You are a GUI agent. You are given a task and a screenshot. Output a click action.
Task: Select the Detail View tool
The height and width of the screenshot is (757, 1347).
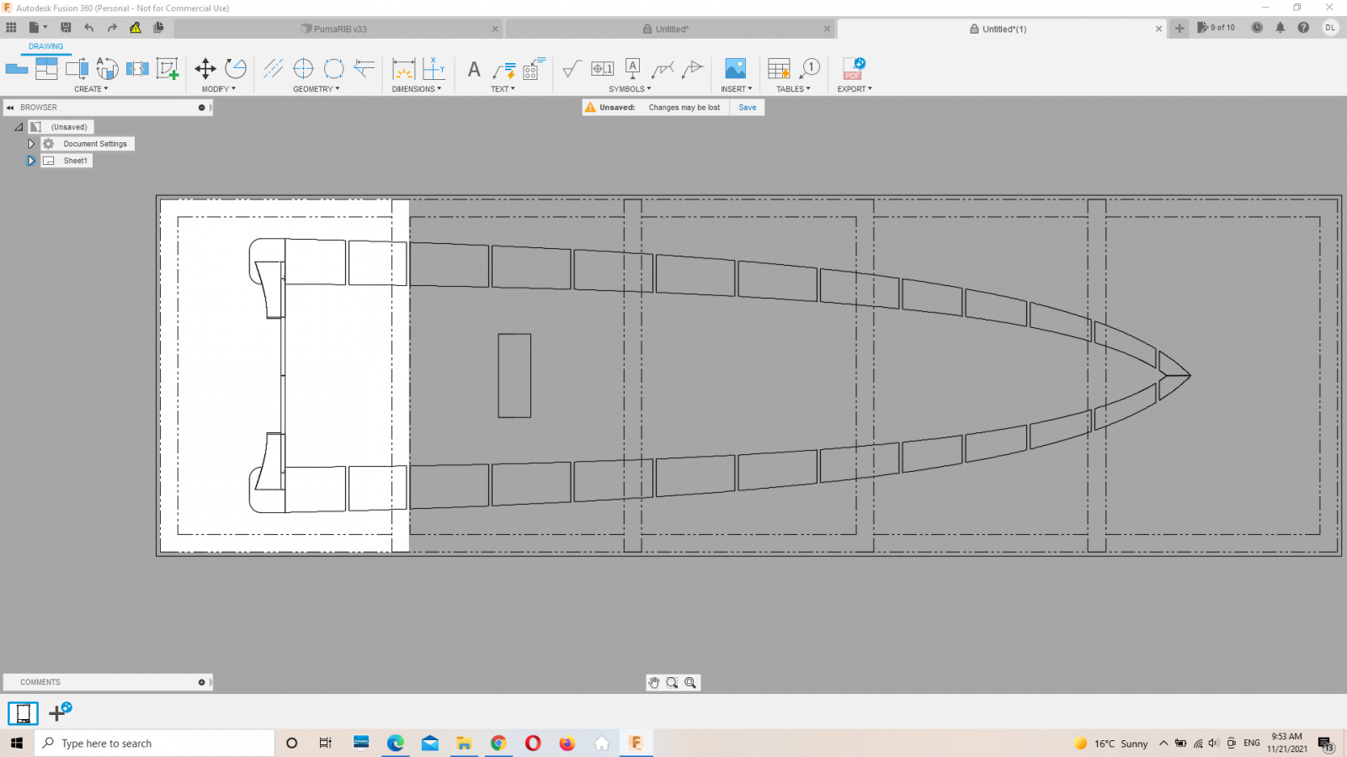107,68
